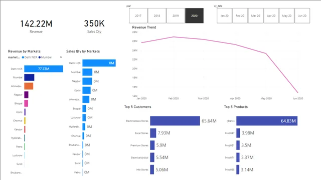The width and height of the screenshot is (321, 180).
Task: Select Prod065 product bar
Action: click(238, 169)
